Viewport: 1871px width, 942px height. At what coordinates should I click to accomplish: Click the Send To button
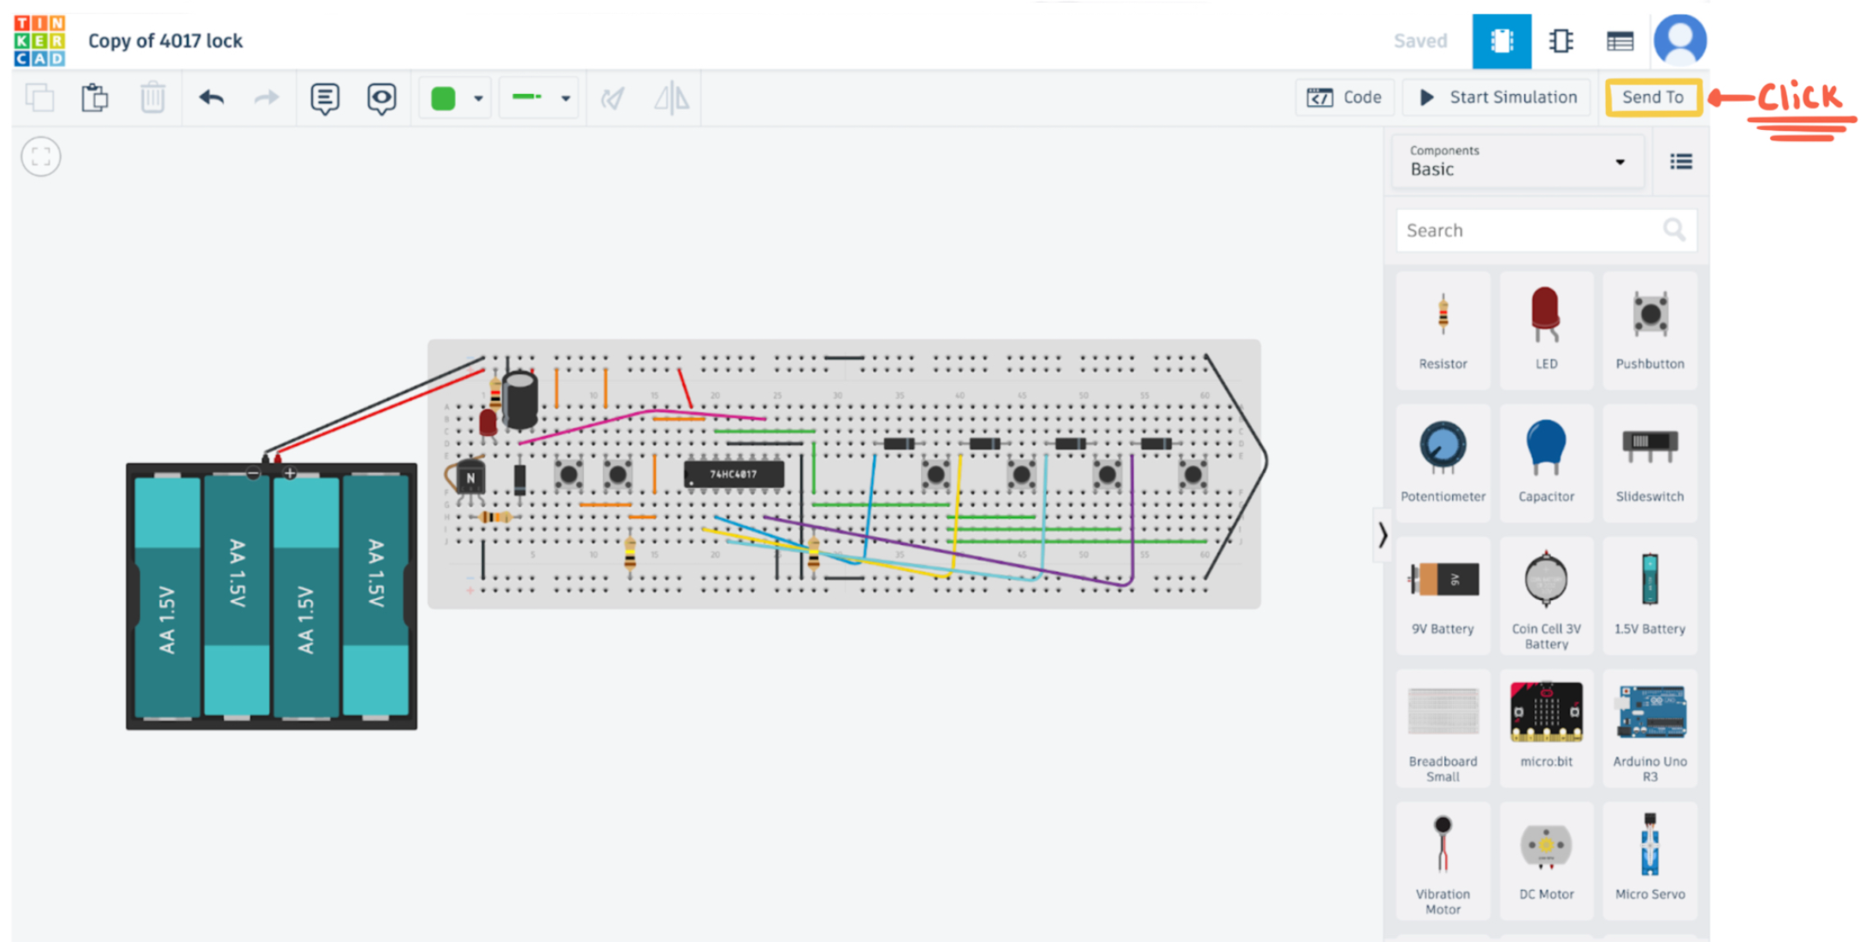pyautogui.click(x=1652, y=97)
